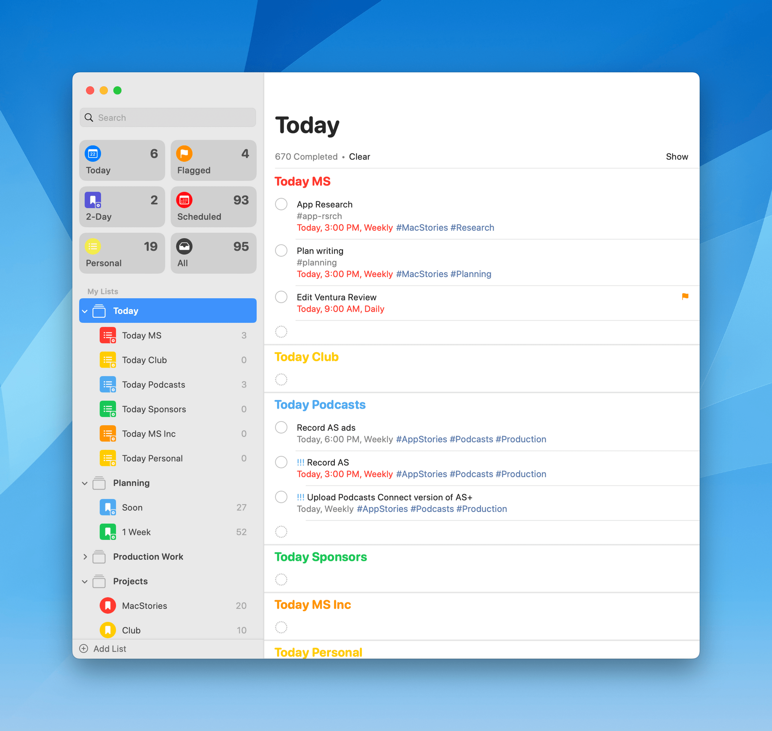Expand the Production Work group
Viewport: 772px width, 731px height.
(x=84, y=557)
